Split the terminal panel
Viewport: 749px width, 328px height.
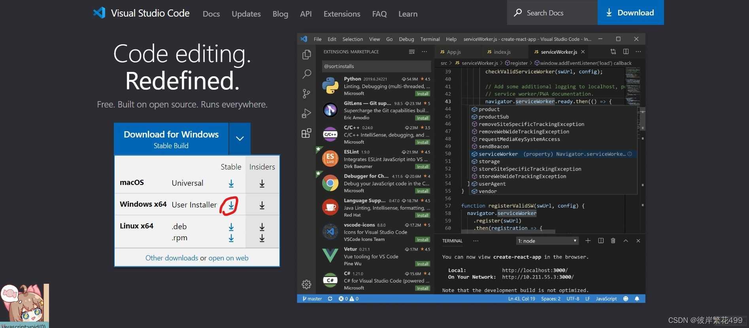pyautogui.click(x=601, y=241)
